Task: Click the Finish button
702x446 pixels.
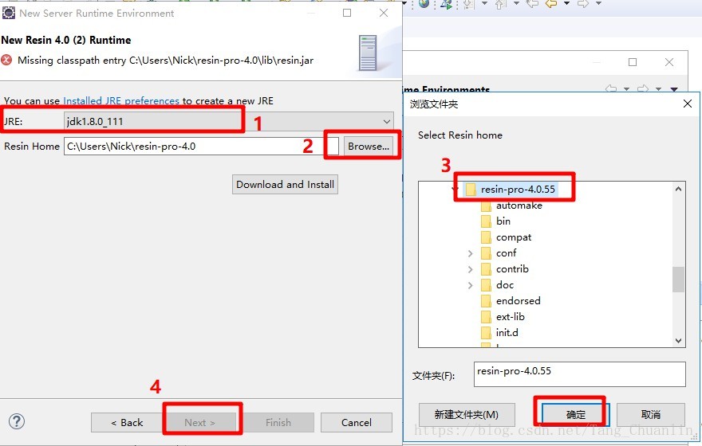Action: tap(278, 422)
